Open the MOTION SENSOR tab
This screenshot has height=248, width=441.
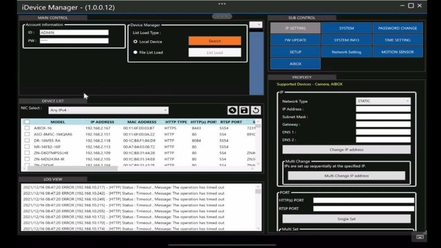pyautogui.click(x=398, y=52)
